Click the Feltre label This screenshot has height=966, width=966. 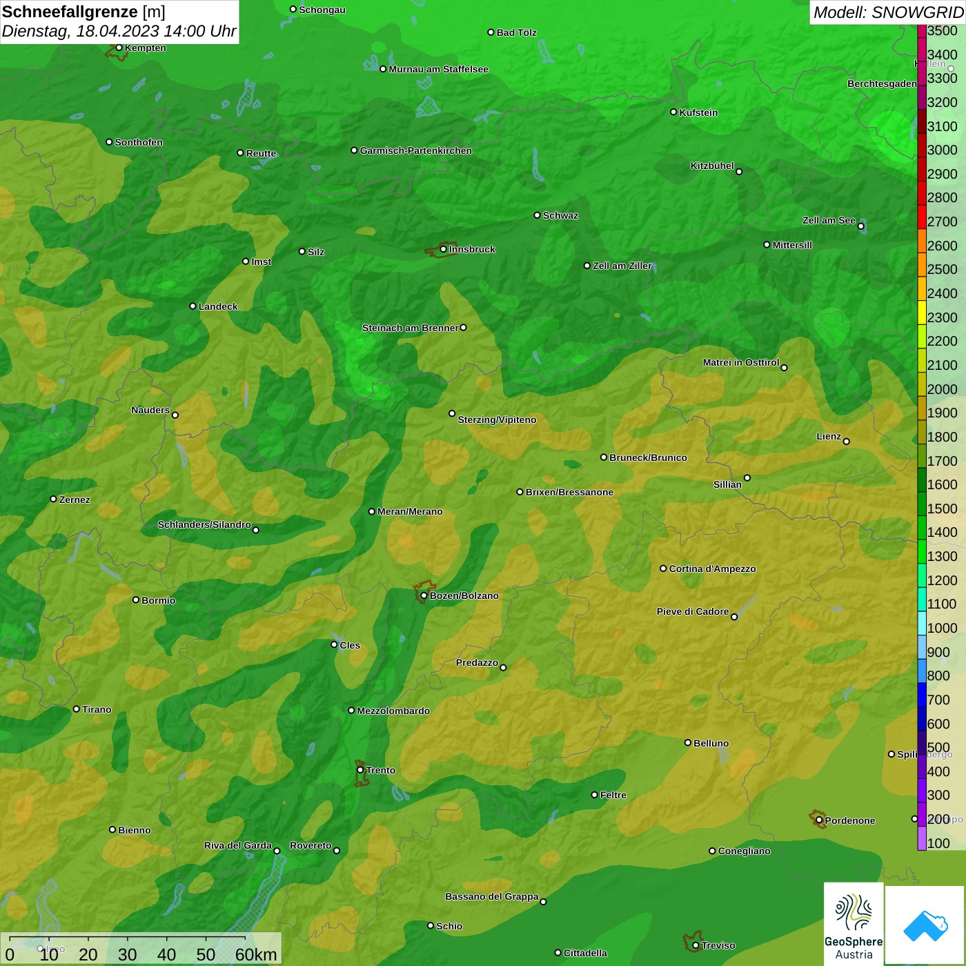coord(613,795)
